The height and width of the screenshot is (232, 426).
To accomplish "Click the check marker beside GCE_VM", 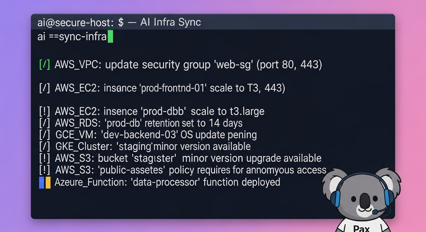I will [44, 135].
